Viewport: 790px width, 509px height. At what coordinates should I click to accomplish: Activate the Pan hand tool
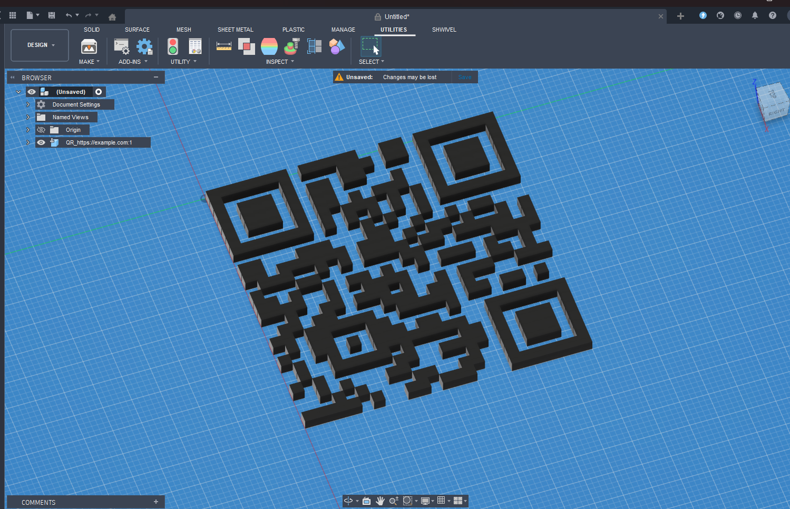(380, 501)
